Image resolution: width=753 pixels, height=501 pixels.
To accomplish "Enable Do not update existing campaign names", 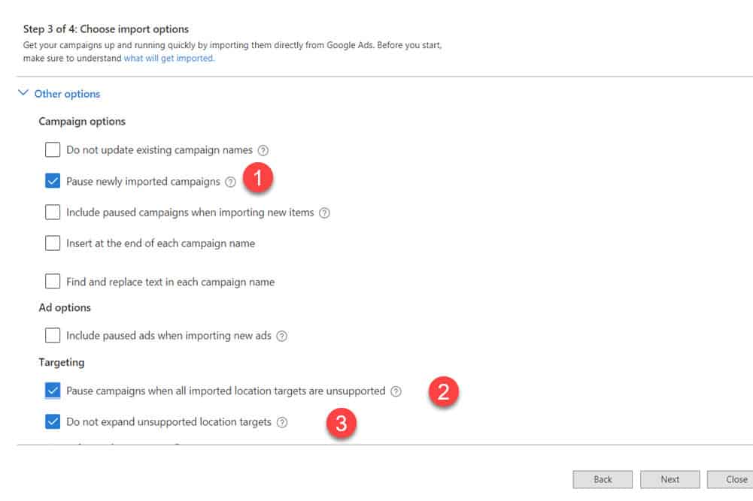I will coord(53,149).
